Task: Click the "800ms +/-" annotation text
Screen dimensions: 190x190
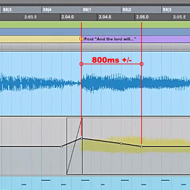Action: coord(111,60)
